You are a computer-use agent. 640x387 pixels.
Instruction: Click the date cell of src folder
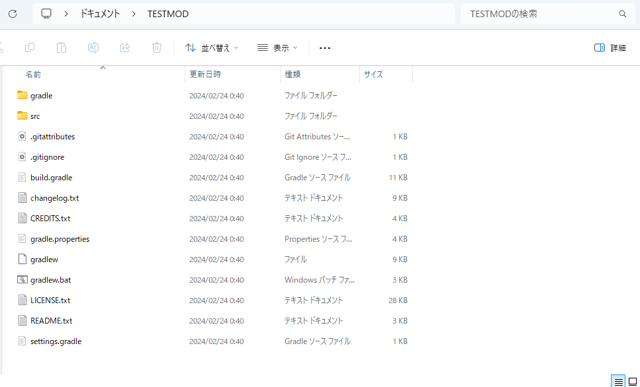pyautogui.click(x=216, y=116)
